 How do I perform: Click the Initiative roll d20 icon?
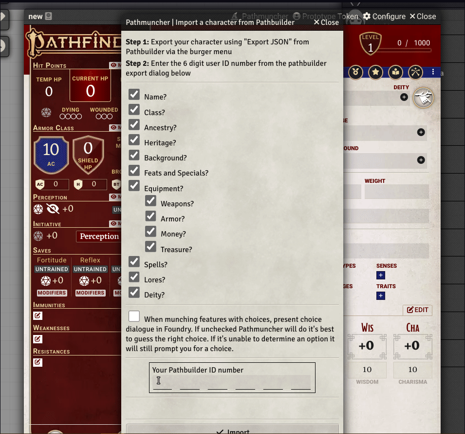point(38,236)
